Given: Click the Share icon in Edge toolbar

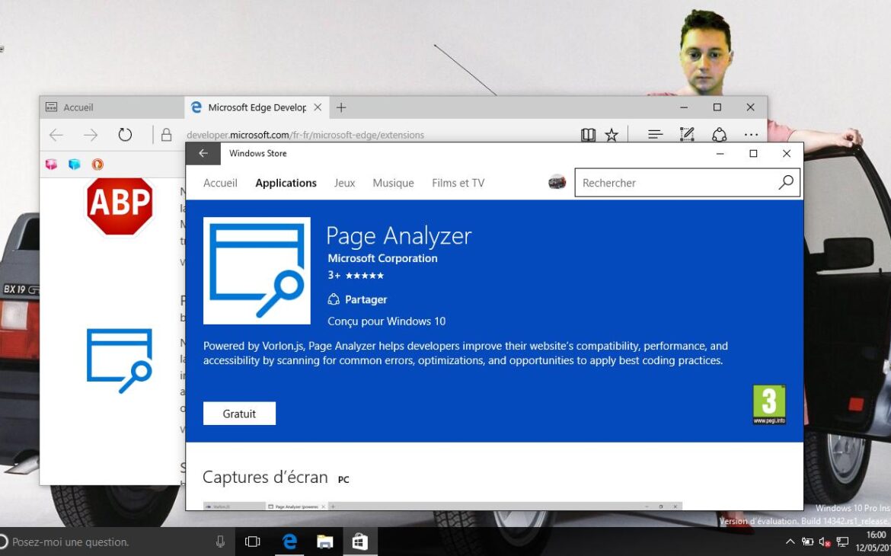Looking at the screenshot, I should pos(719,134).
